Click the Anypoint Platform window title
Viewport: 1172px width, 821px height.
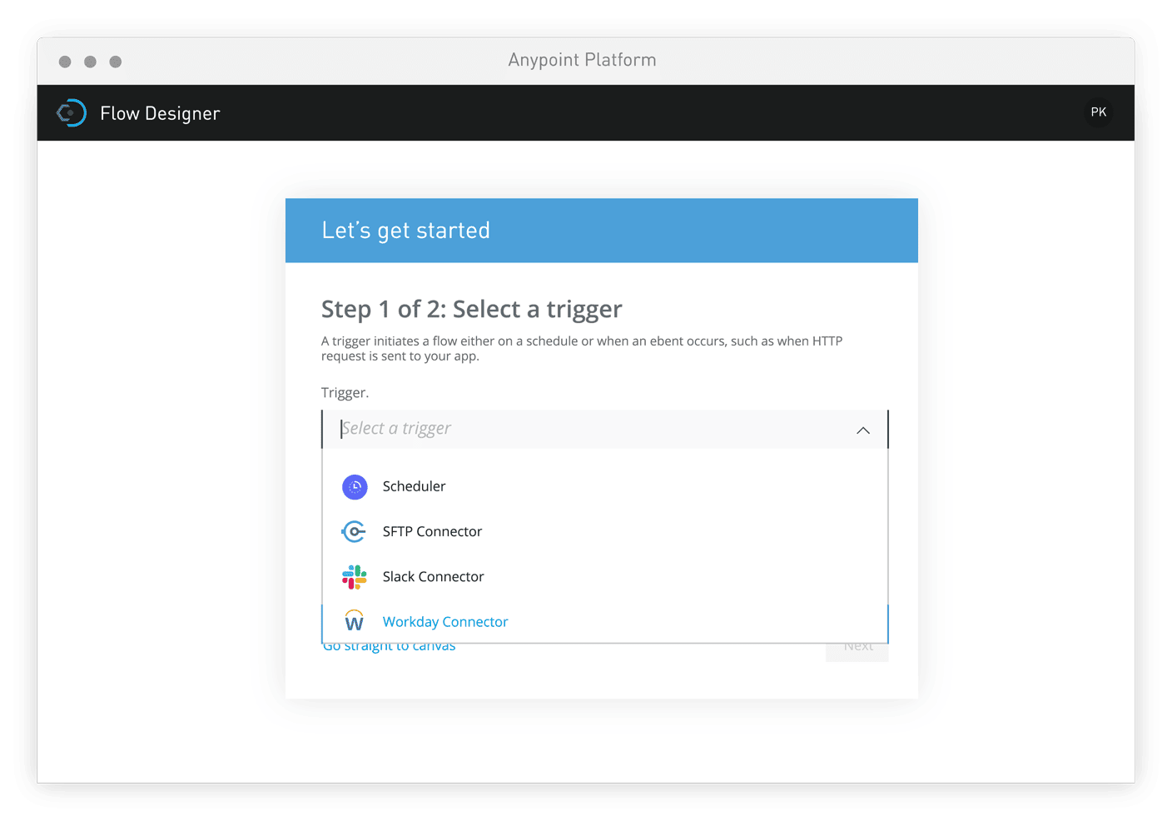coord(582,60)
